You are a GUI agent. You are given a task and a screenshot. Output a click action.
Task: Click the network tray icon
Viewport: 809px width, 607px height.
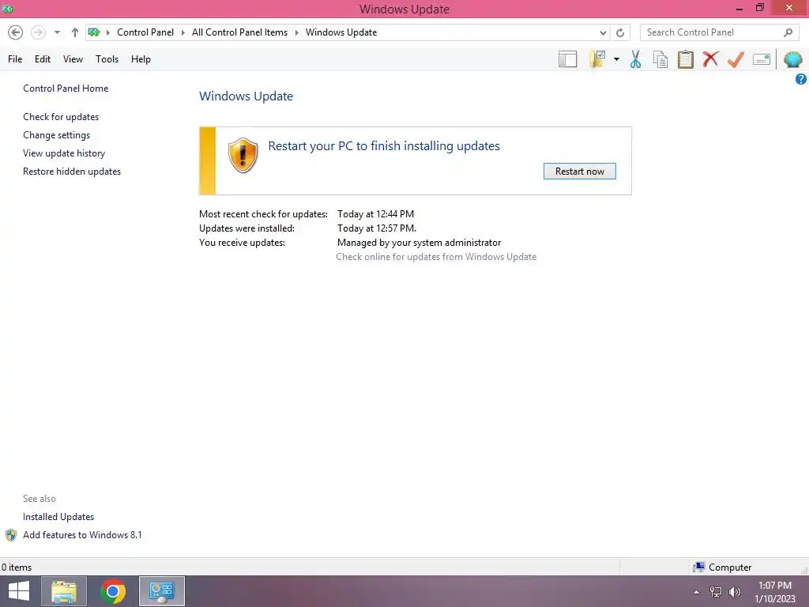point(716,592)
